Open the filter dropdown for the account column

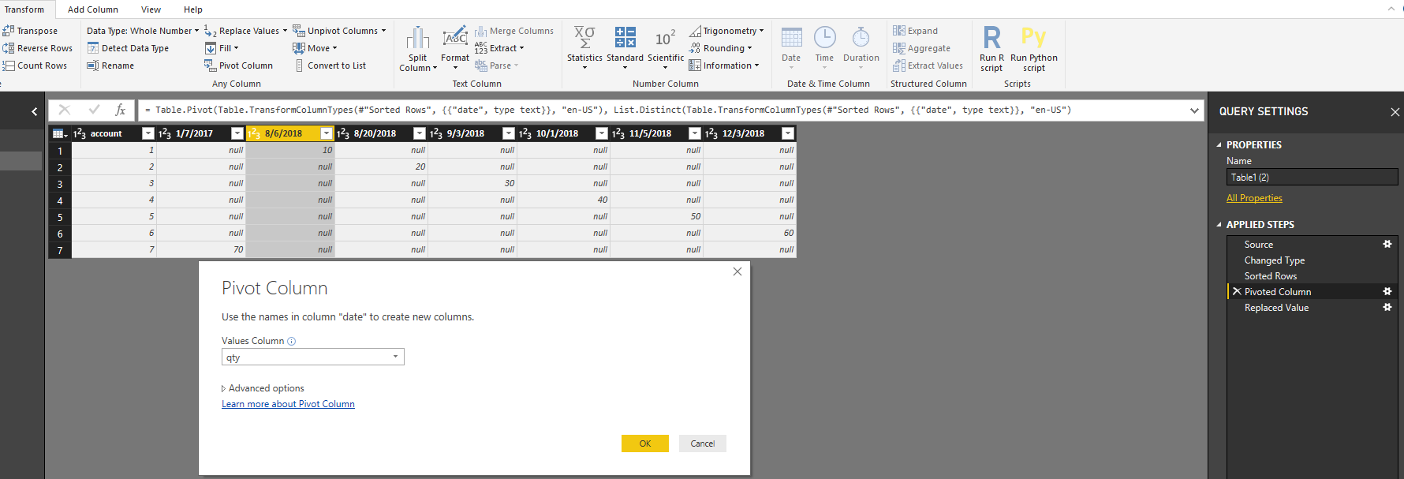pos(147,133)
